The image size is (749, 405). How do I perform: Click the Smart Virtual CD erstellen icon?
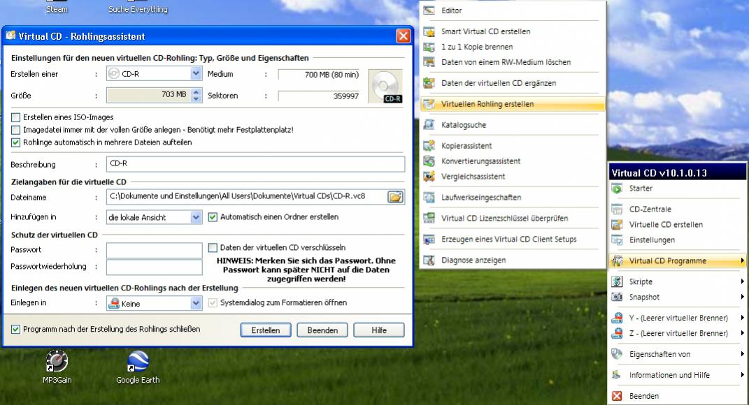click(x=429, y=31)
